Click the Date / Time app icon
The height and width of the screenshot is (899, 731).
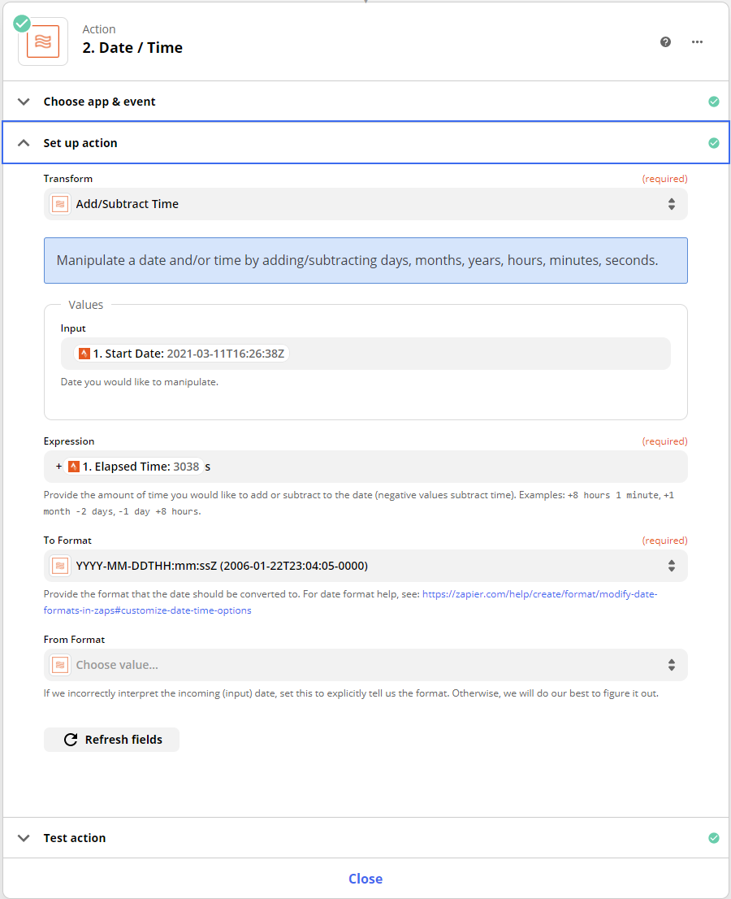click(43, 41)
